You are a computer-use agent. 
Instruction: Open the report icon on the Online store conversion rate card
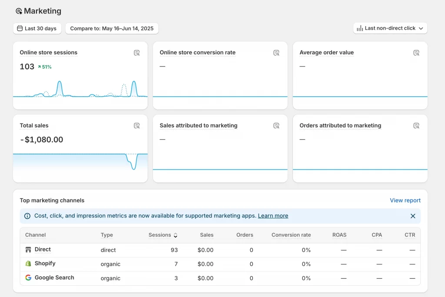[x=276, y=53]
